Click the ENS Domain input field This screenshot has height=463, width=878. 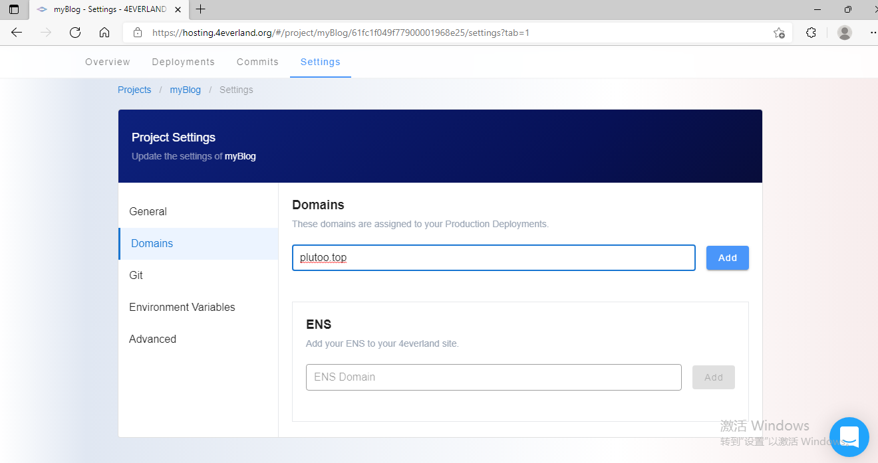pyautogui.click(x=494, y=377)
